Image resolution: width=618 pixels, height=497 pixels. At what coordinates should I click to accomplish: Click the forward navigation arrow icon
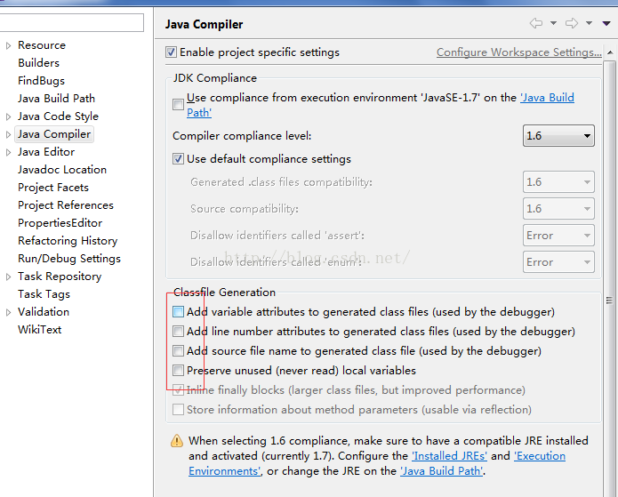572,23
